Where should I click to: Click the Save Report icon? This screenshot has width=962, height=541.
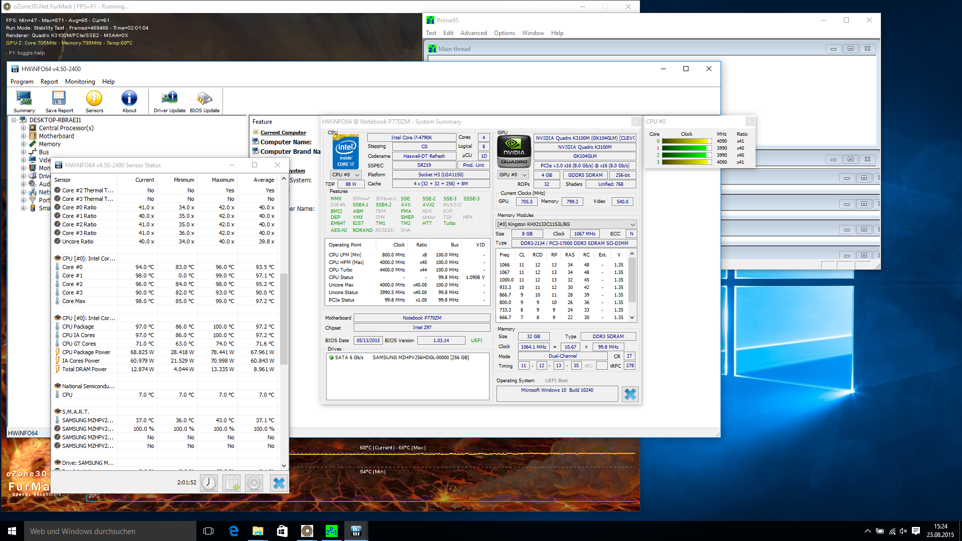click(x=59, y=101)
